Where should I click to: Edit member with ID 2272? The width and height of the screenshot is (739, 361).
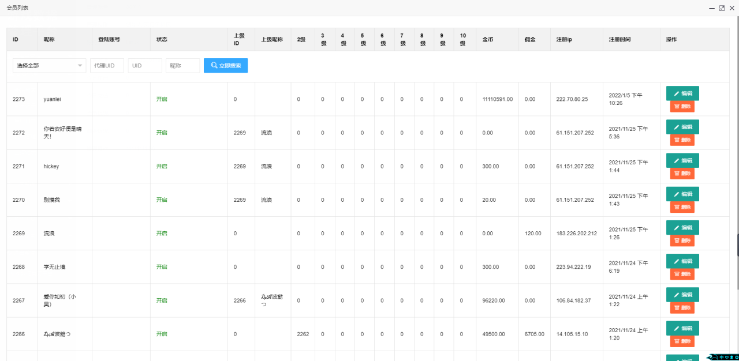tap(682, 127)
